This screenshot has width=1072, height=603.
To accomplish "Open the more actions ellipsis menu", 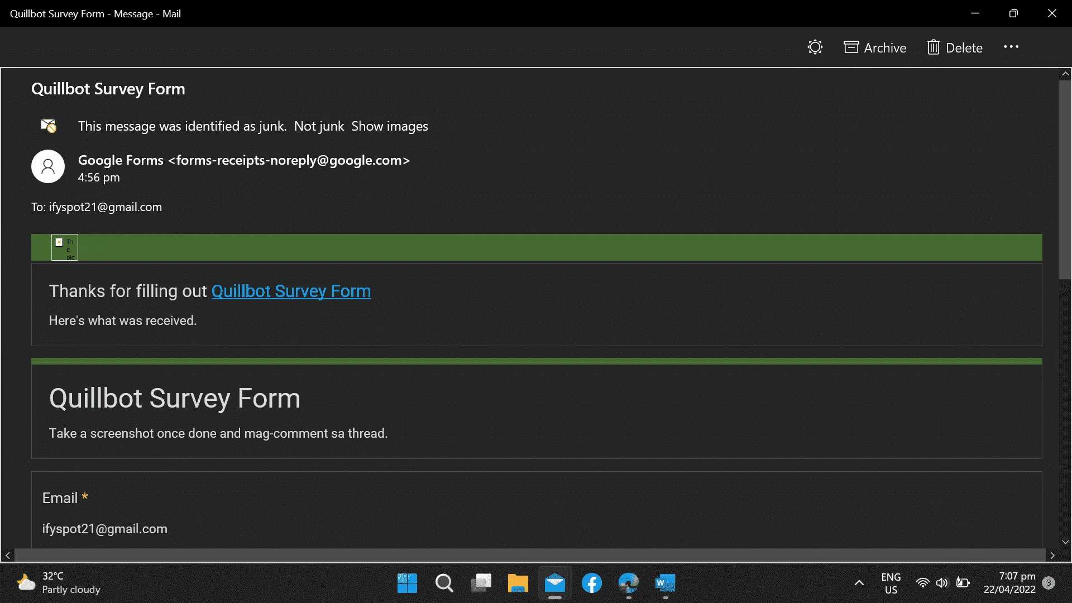I will pos(1011,47).
